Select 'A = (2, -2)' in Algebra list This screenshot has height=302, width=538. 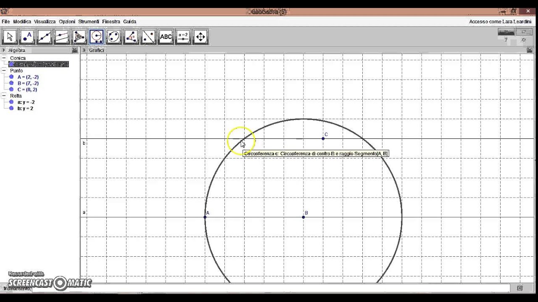(28, 77)
